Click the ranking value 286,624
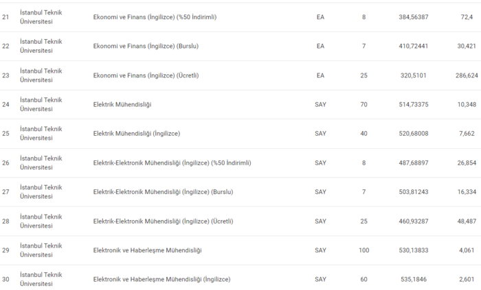Image resolution: width=481 pixels, height=290 pixels. (468, 75)
